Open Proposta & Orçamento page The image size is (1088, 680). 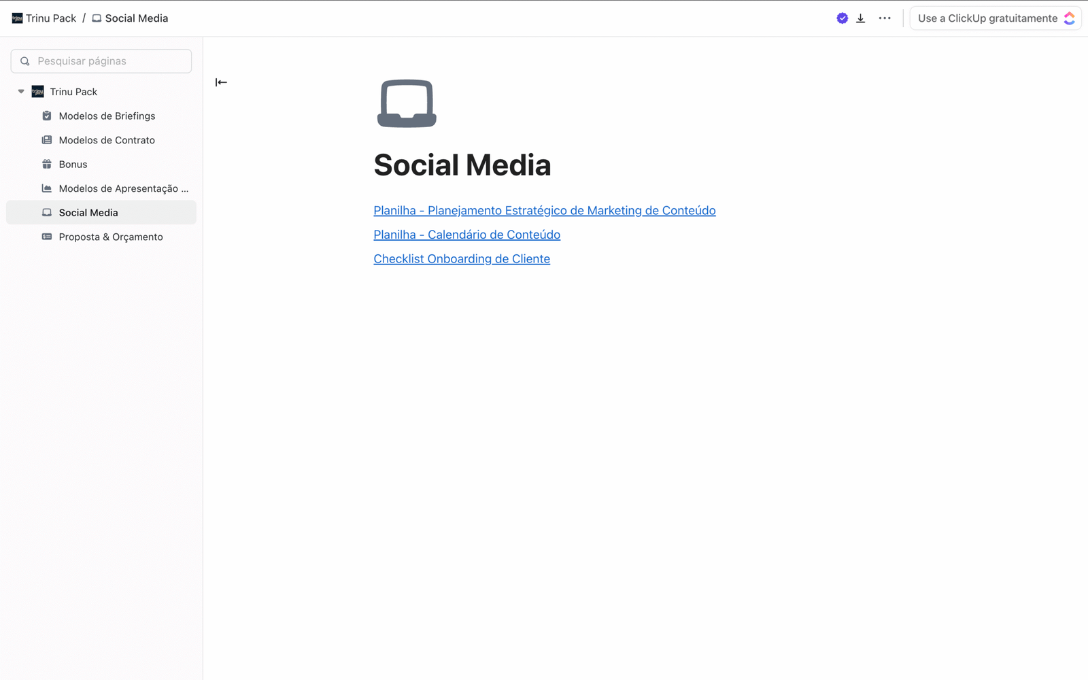[111, 237]
